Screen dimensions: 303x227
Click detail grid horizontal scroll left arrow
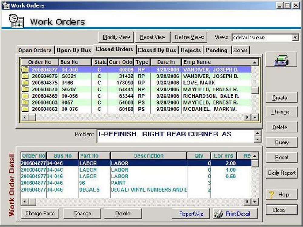(25, 202)
